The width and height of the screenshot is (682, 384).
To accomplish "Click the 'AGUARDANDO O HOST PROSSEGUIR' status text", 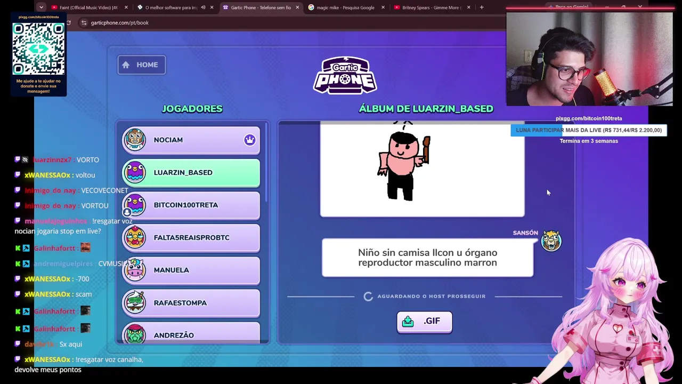I will [432, 296].
